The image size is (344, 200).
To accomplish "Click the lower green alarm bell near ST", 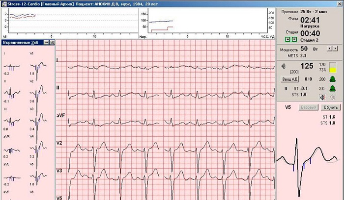I will pos(332,88).
